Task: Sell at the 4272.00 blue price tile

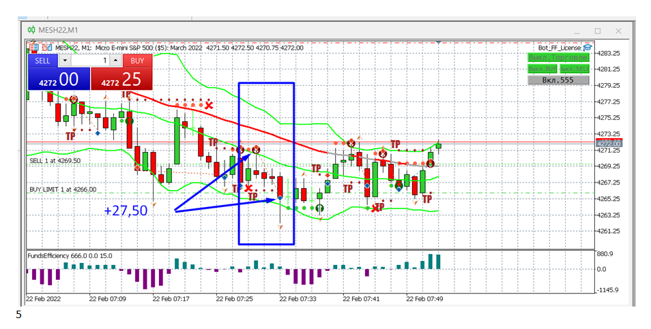Action: [59, 78]
